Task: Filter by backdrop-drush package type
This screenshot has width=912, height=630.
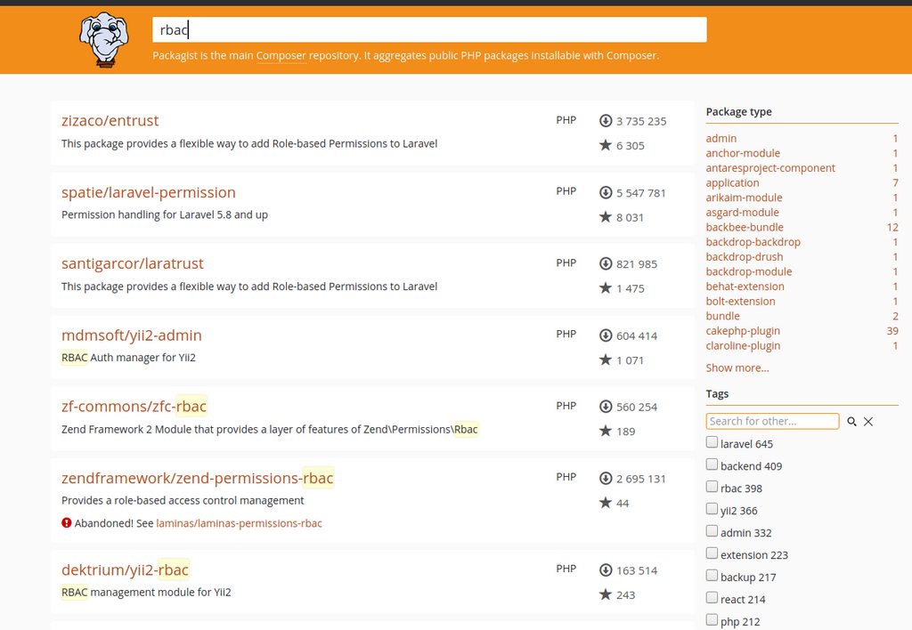Action: click(745, 257)
